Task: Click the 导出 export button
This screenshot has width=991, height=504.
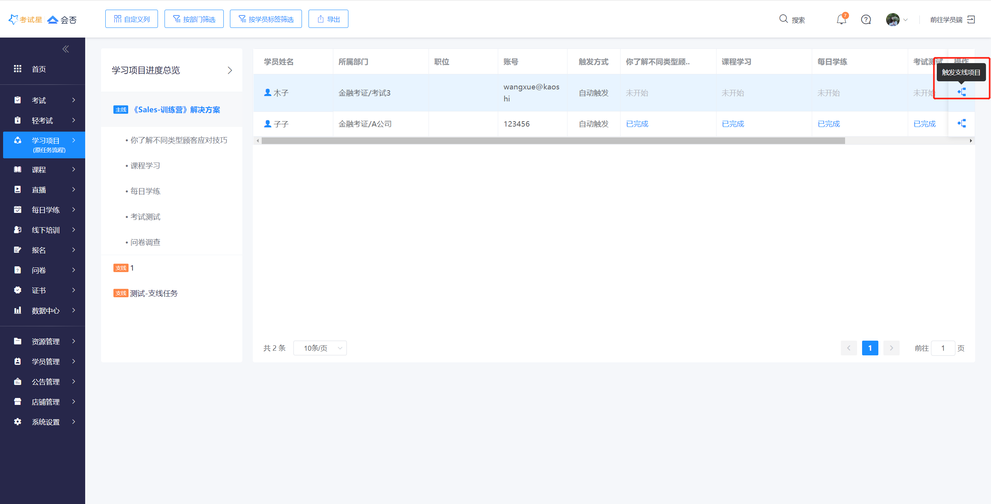Action: point(328,19)
